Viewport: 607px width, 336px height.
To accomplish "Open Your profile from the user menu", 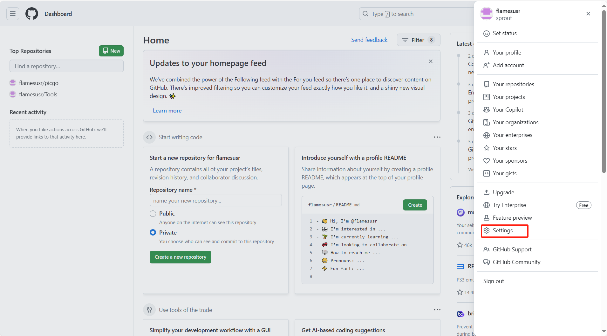I will (537, 53).
